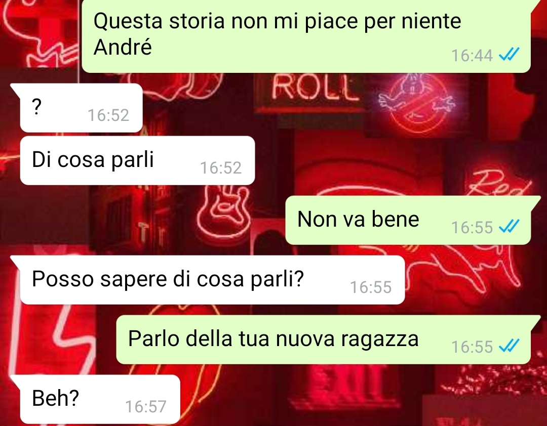The height and width of the screenshot is (426, 547).
Task: Tap the 16:52 timestamp on 'Di cosa parli'
Action: pyautogui.click(x=221, y=168)
